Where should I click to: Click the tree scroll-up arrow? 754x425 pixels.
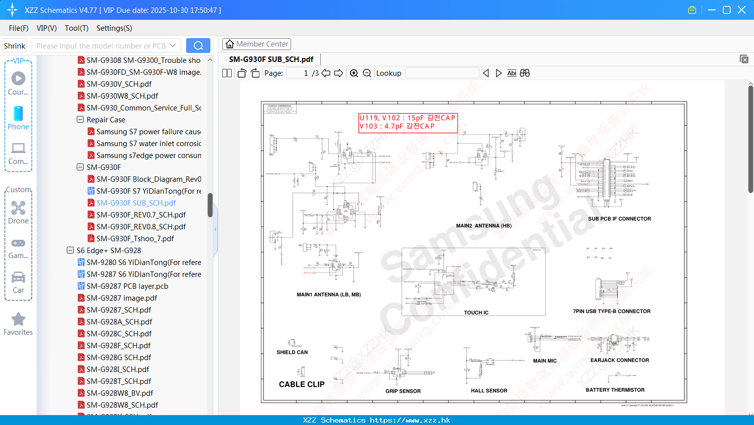pos(210,60)
